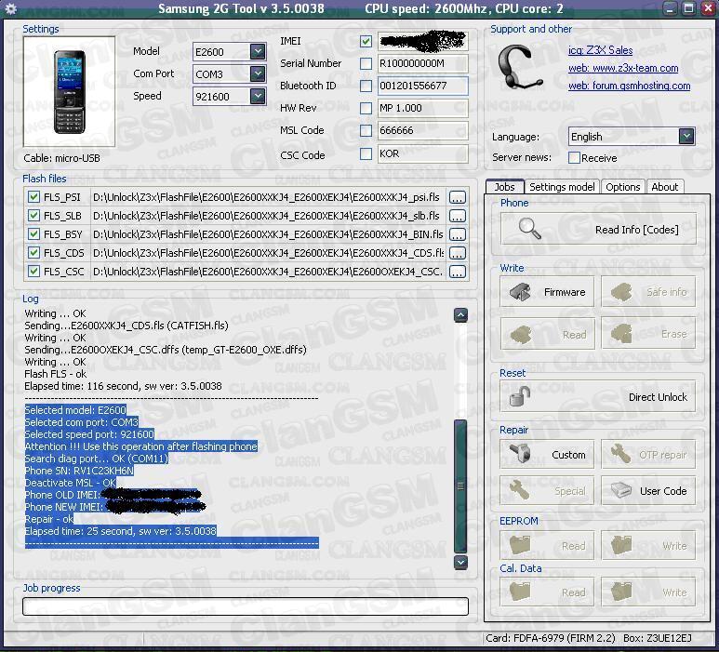The height and width of the screenshot is (652, 719).
Task: Click the Cal. Data Read folder icon
Action: click(520, 592)
